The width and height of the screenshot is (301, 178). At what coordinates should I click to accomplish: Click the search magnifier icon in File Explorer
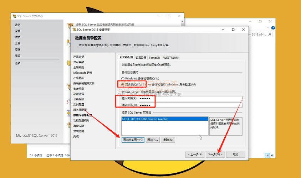click(270, 35)
